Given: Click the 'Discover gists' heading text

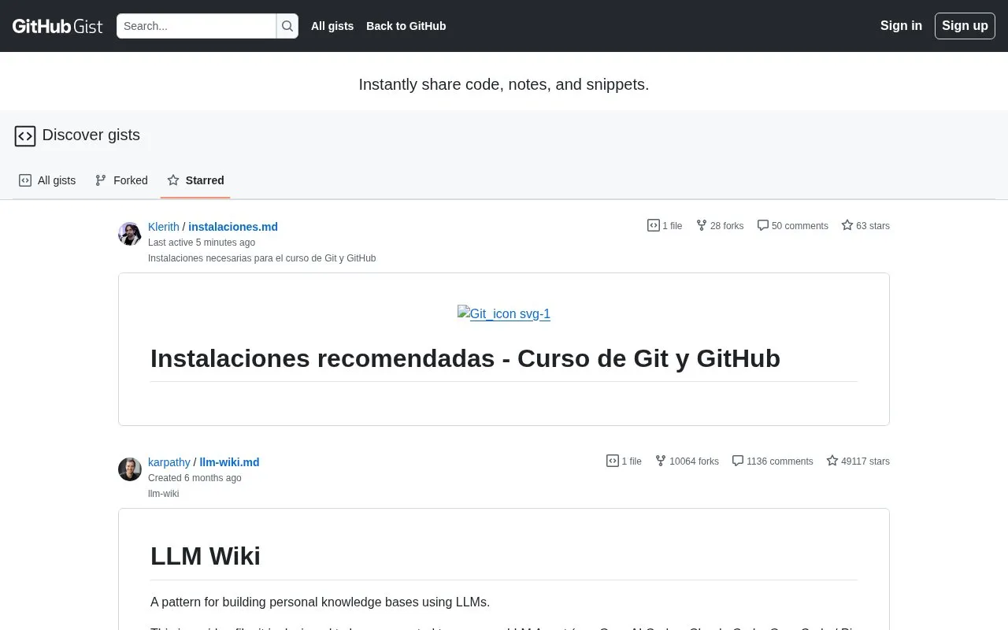Looking at the screenshot, I should (91, 135).
